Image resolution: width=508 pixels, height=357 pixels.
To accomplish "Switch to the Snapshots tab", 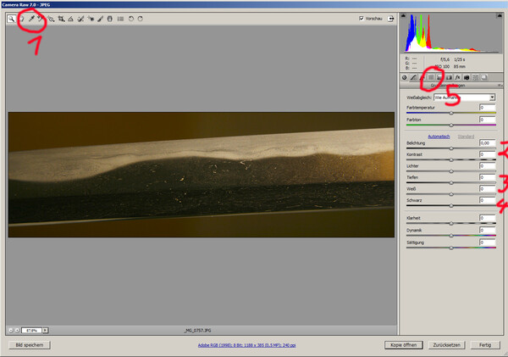I will click(x=484, y=77).
